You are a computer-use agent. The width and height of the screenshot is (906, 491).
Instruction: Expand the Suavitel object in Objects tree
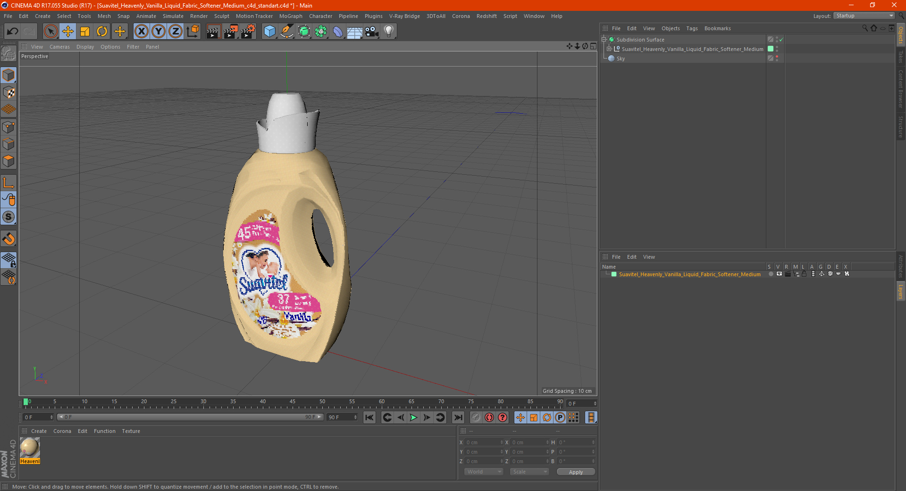pyautogui.click(x=609, y=49)
